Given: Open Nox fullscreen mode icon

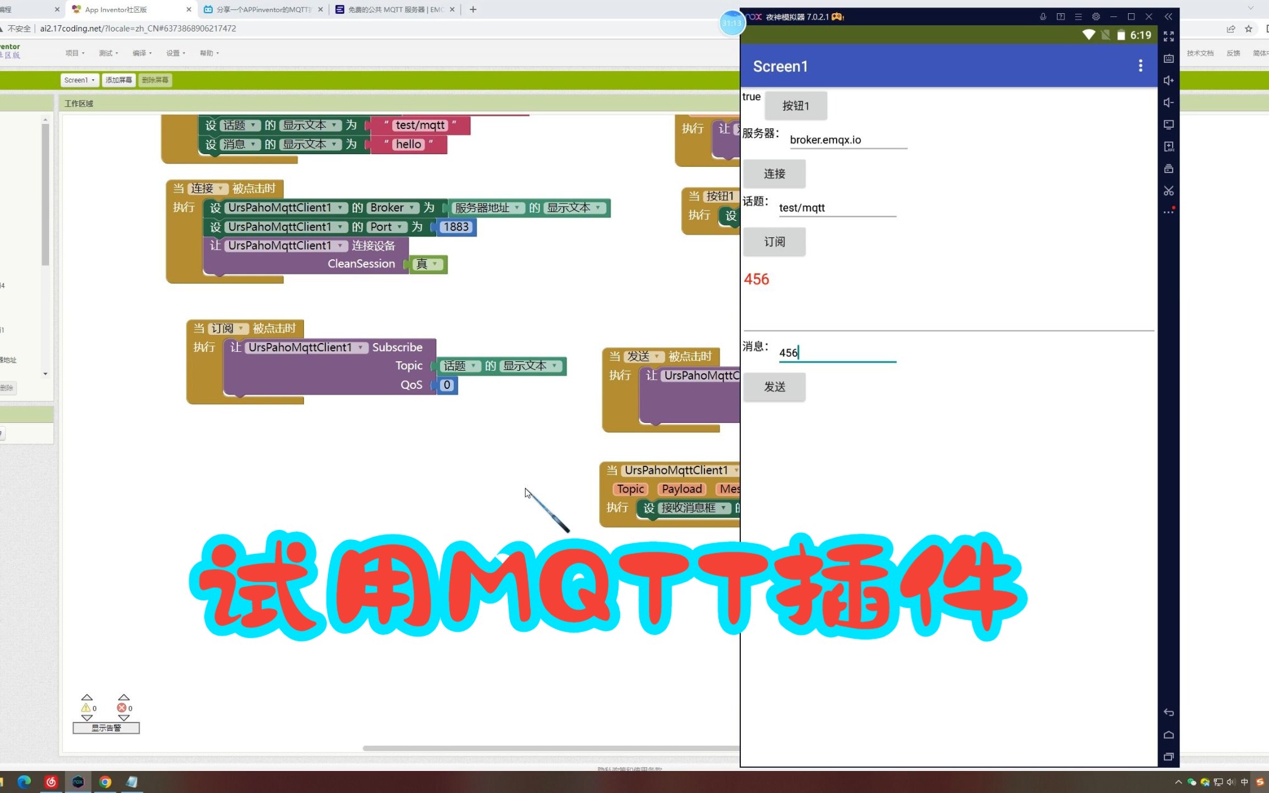Looking at the screenshot, I should [1168, 37].
